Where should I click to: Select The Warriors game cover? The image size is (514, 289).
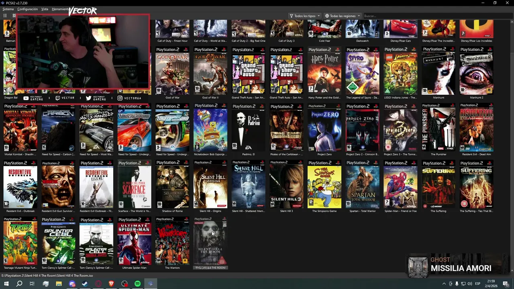click(x=172, y=241)
